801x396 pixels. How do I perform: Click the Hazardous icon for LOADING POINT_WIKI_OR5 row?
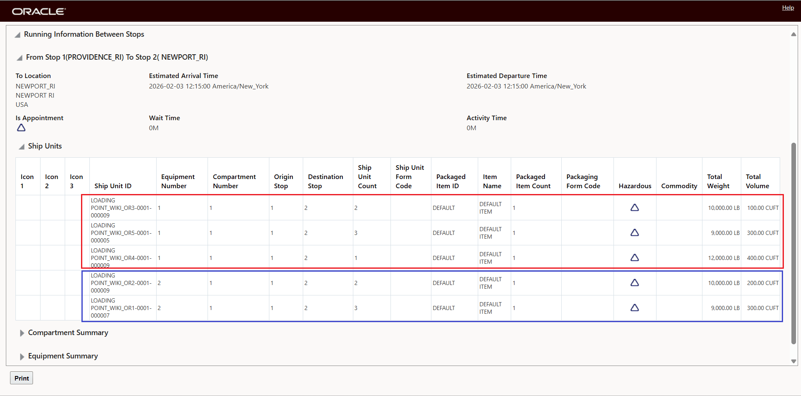[634, 232]
